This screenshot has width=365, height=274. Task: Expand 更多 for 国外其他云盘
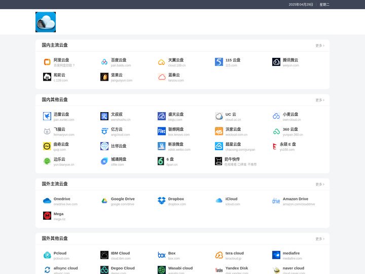pos(320,239)
